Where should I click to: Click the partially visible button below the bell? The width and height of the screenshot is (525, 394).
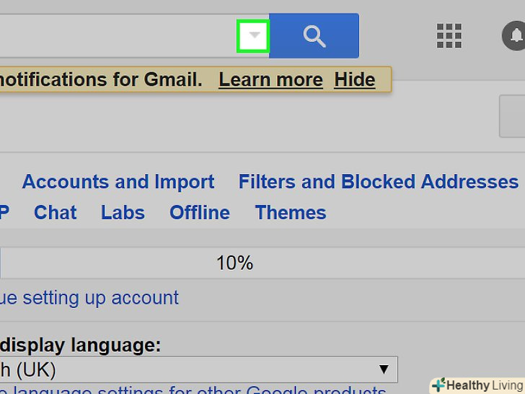513,117
